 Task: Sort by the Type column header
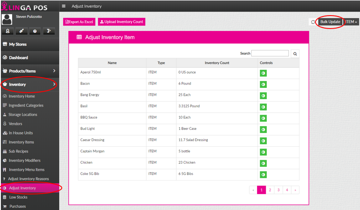click(161, 63)
